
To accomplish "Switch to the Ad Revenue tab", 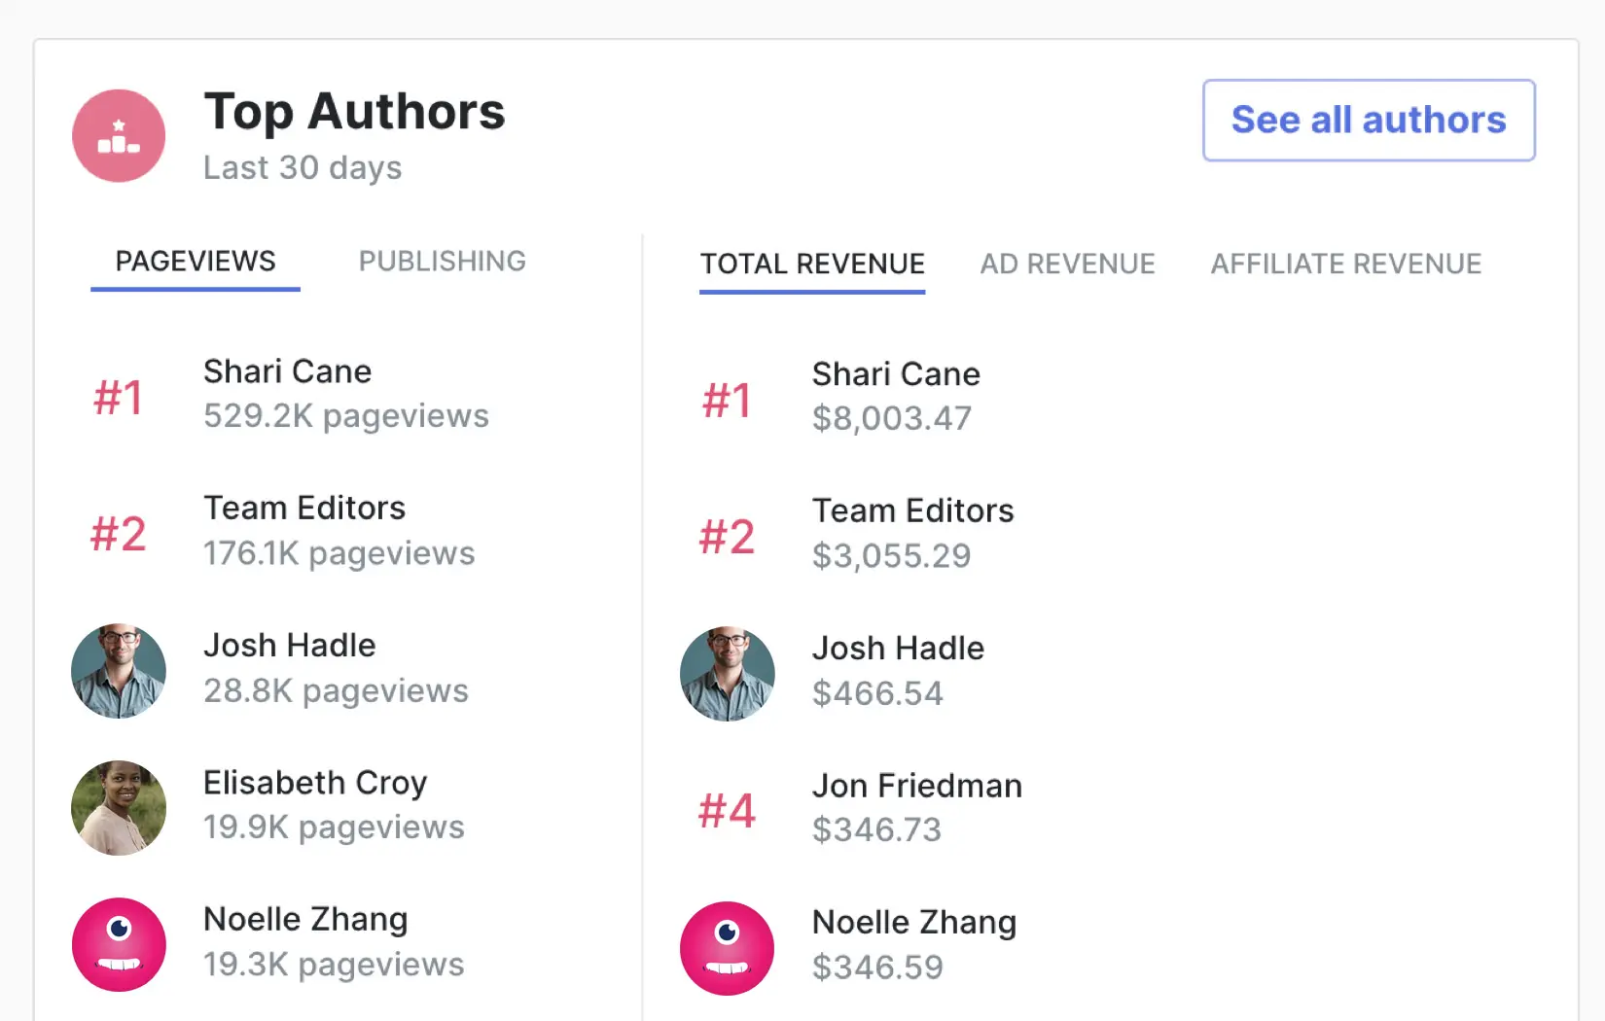I will [x=1067, y=264].
